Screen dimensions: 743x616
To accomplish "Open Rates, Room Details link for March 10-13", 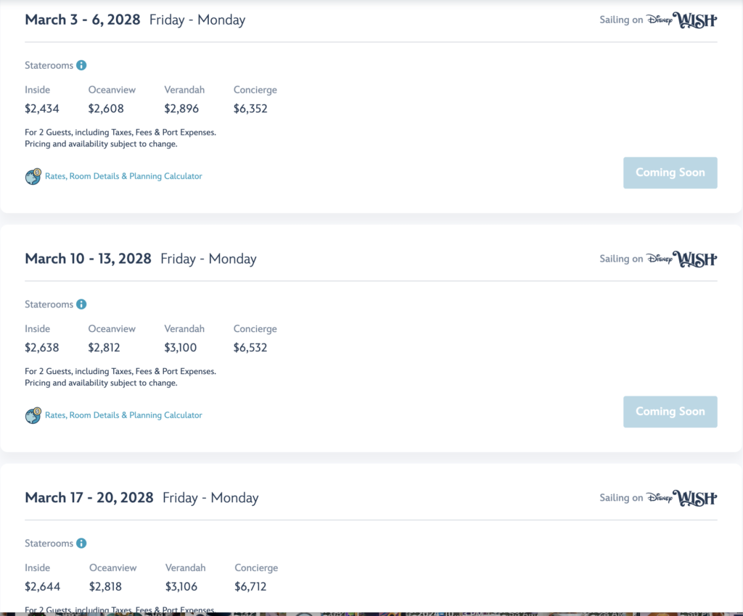I will pos(123,415).
